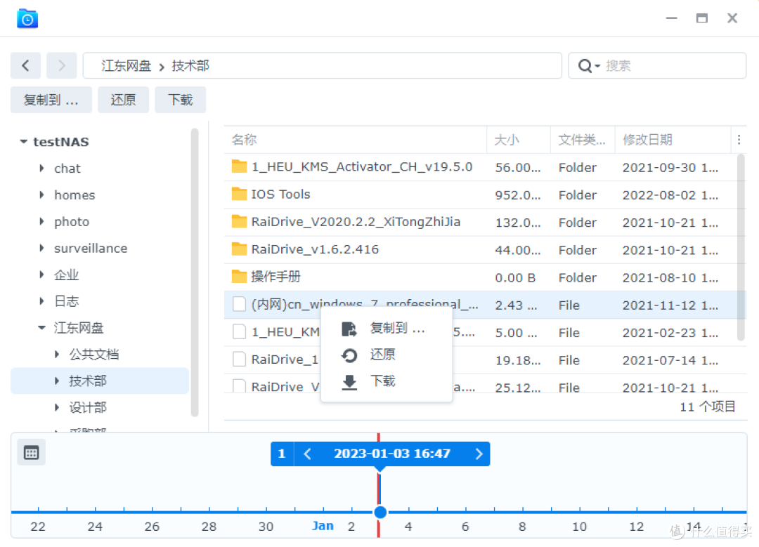Image resolution: width=759 pixels, height=547 pixels.
Task: Collapse the 江东网盘 folder node
Action: (x=41, y=328)
